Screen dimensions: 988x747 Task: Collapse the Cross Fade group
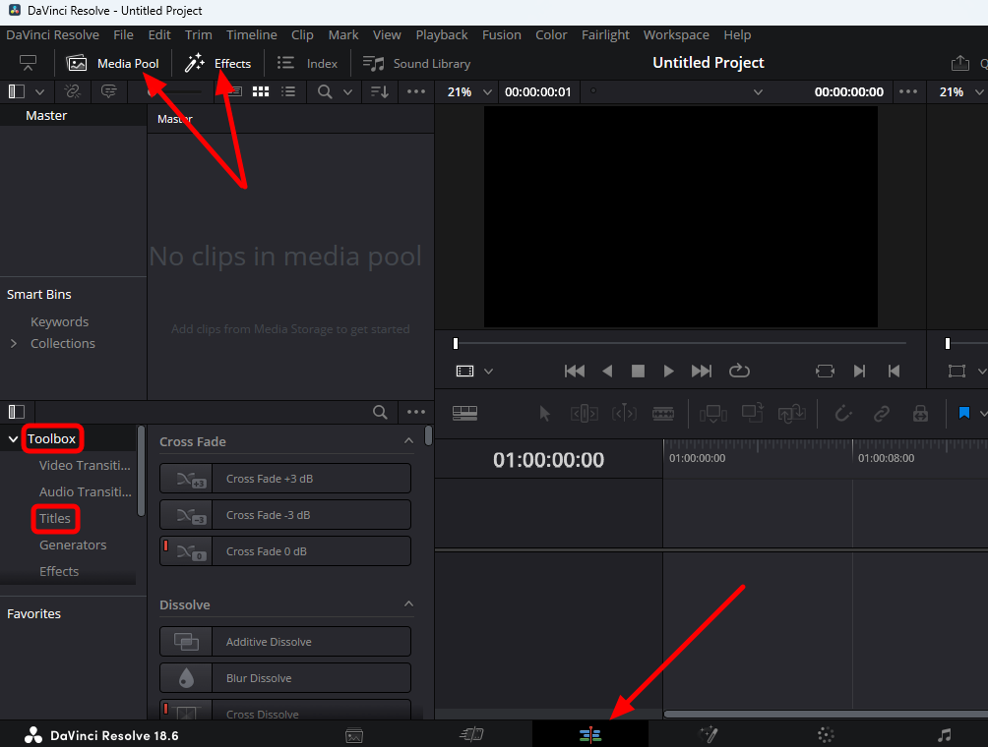pos(408,441)
